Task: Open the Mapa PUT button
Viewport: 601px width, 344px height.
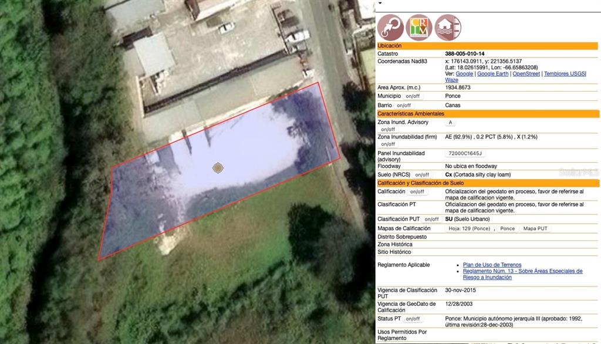Action: coord(535,229)
